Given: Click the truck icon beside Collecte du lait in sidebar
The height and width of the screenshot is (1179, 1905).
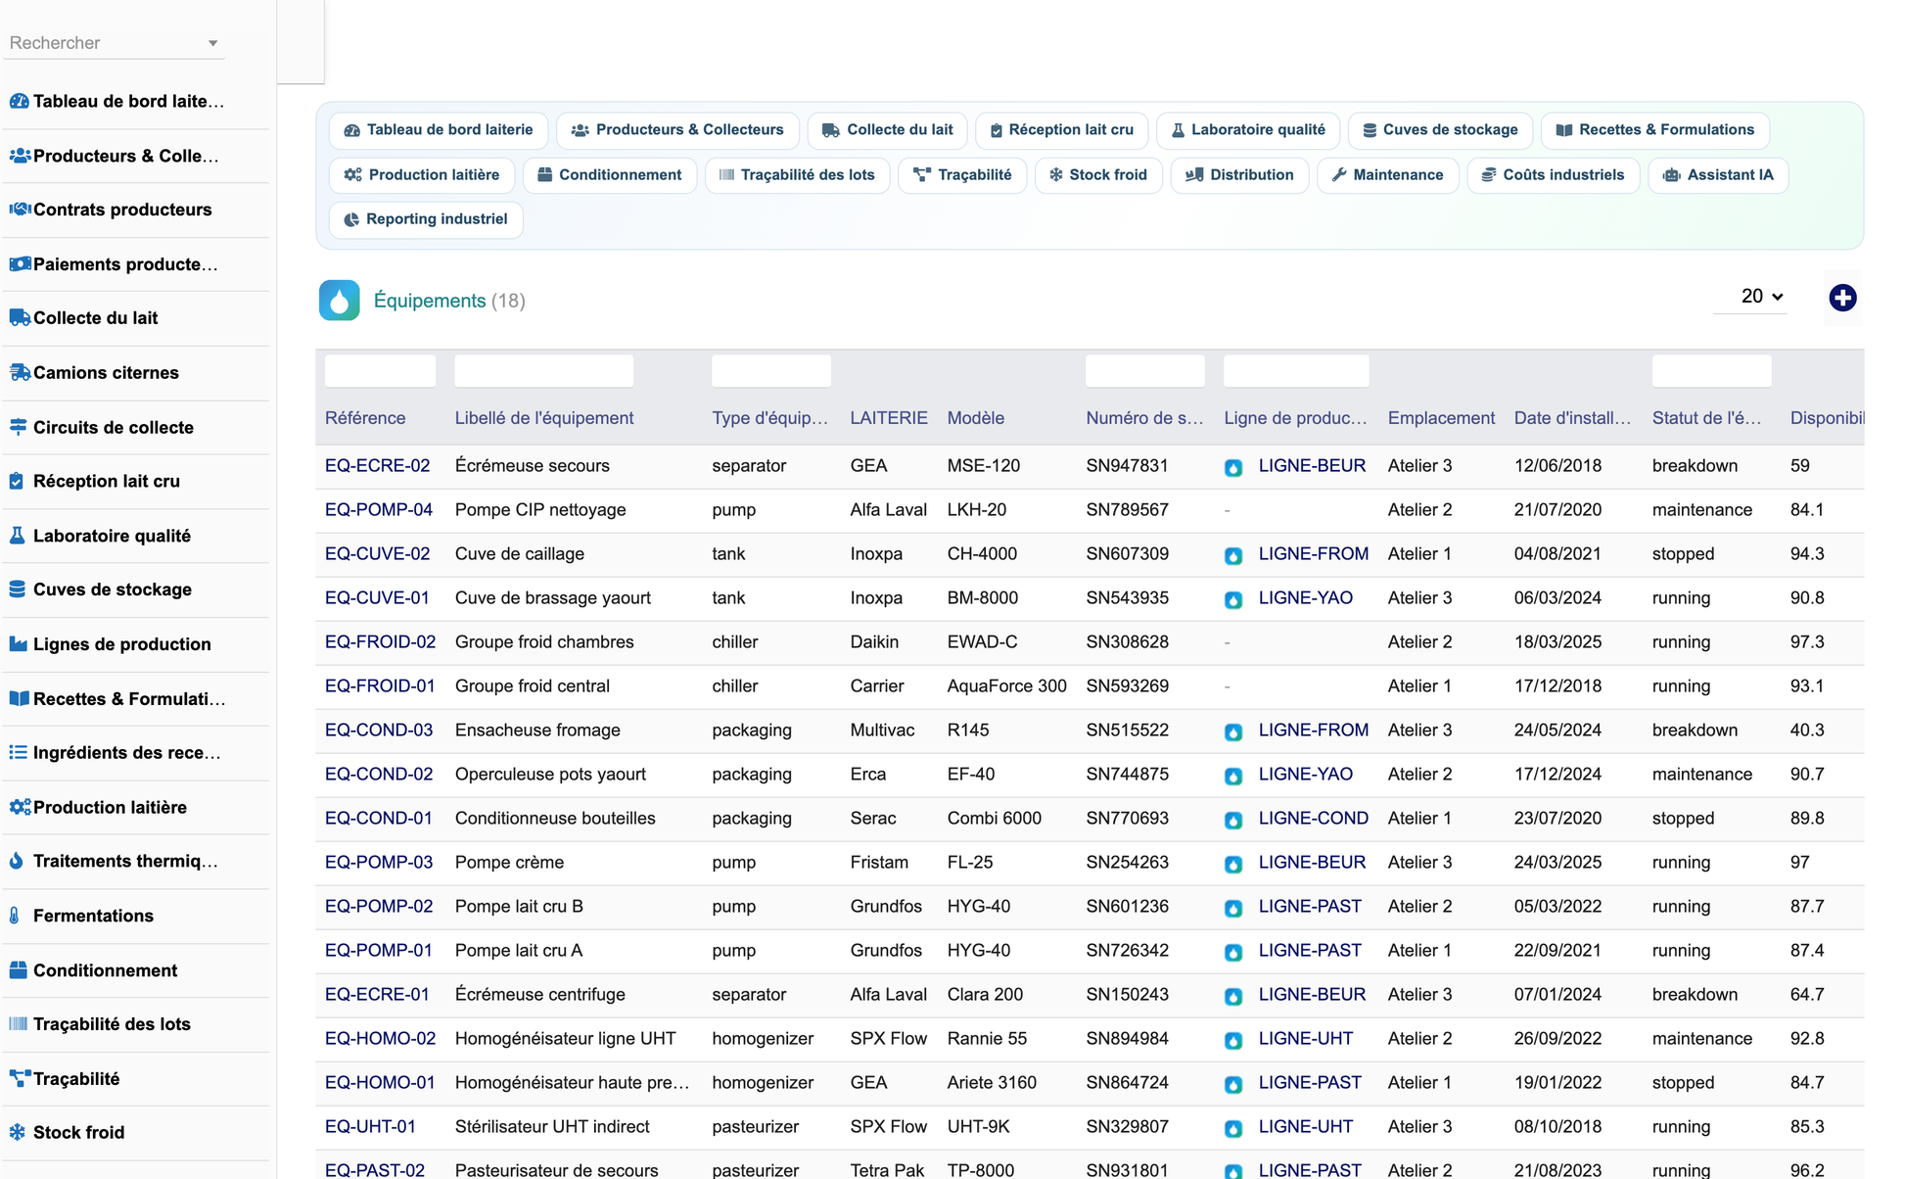Looking at the screenshot, I should [x=19, y=317].
